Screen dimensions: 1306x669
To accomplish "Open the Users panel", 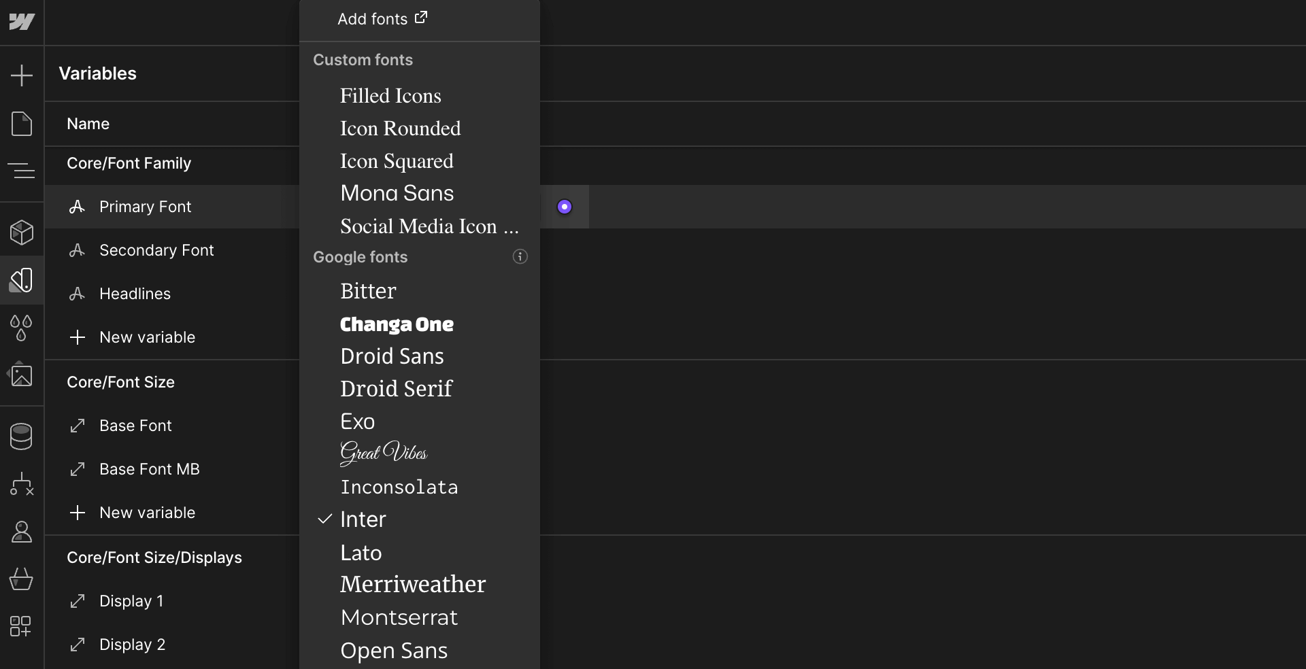I will (x=22, y=532).
